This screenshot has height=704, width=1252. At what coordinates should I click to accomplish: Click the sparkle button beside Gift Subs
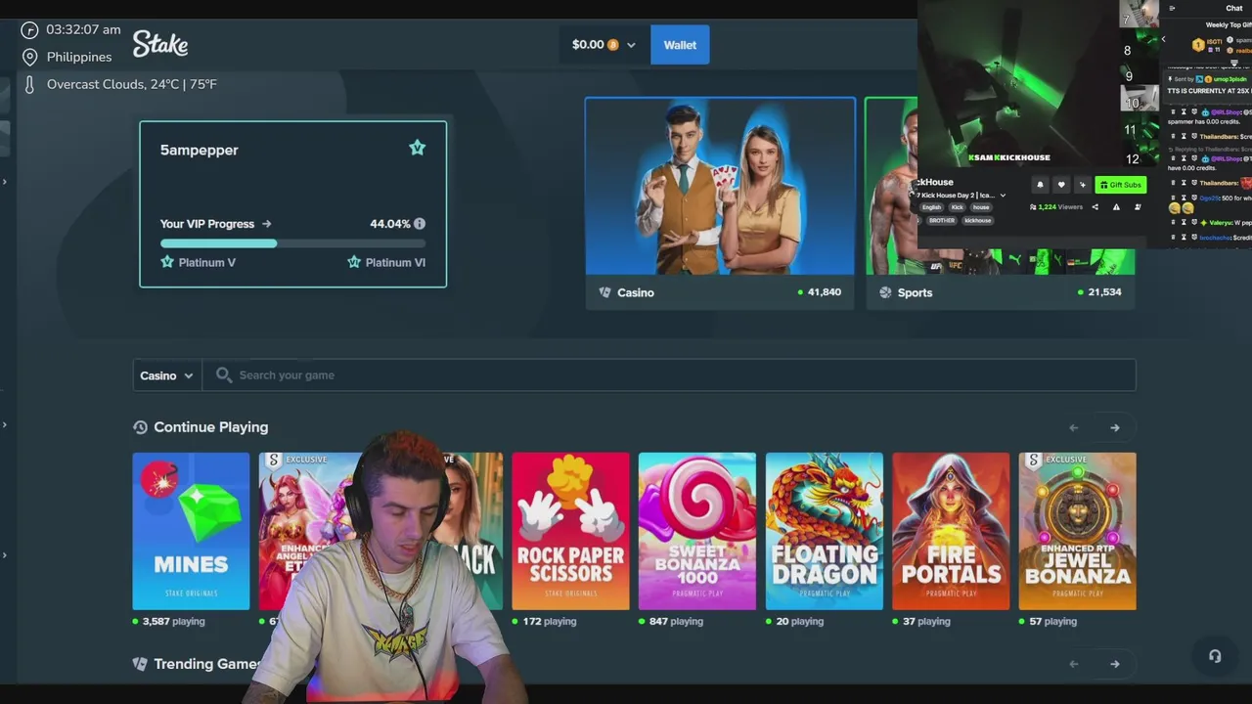click(1083, 185)
